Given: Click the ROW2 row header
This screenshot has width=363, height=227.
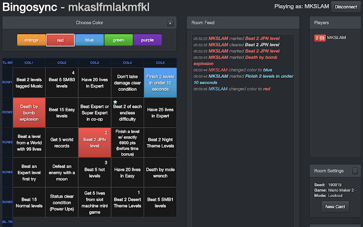Looking at the screenshot, I should (x=7, y=112).
